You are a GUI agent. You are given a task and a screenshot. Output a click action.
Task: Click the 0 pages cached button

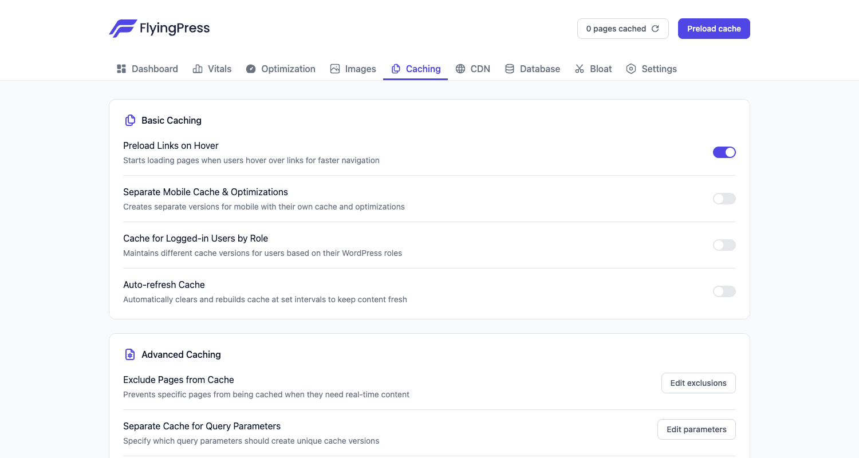click(623, 29)
